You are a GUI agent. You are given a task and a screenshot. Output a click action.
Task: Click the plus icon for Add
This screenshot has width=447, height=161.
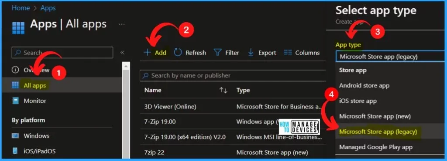pos(147,53)
